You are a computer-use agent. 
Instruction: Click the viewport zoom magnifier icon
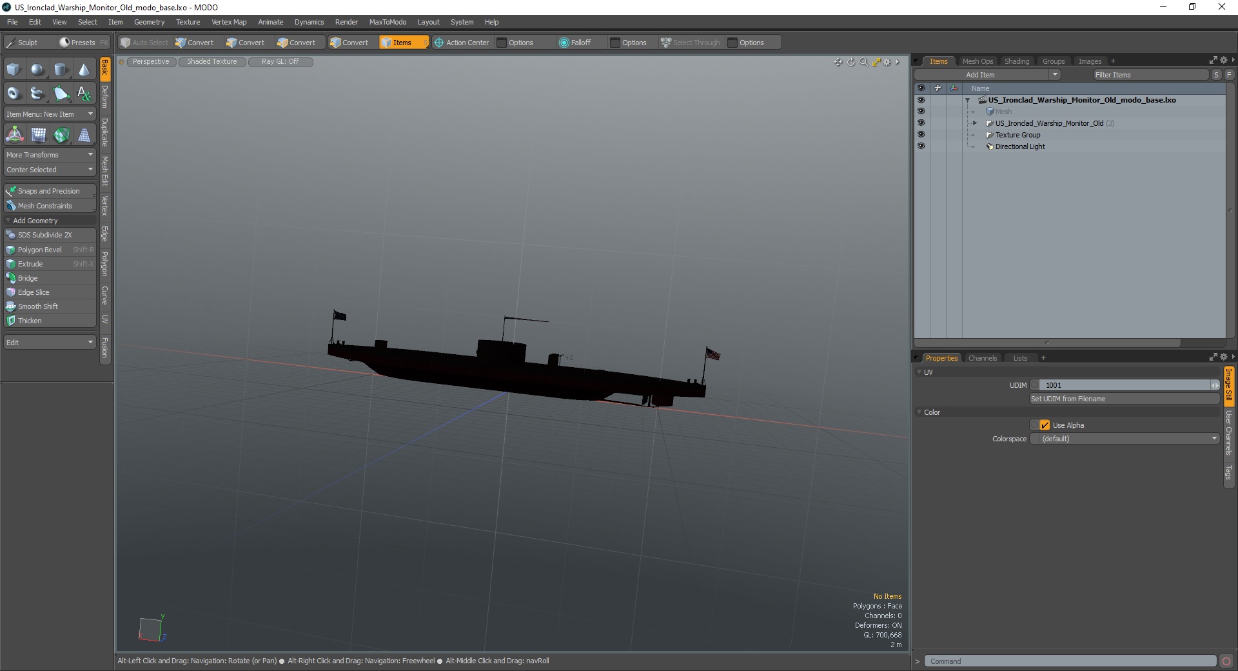(863, 62)
